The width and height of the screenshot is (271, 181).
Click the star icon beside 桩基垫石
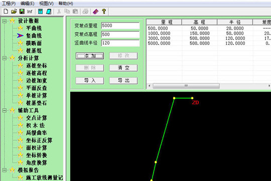[x=21, y=103]
